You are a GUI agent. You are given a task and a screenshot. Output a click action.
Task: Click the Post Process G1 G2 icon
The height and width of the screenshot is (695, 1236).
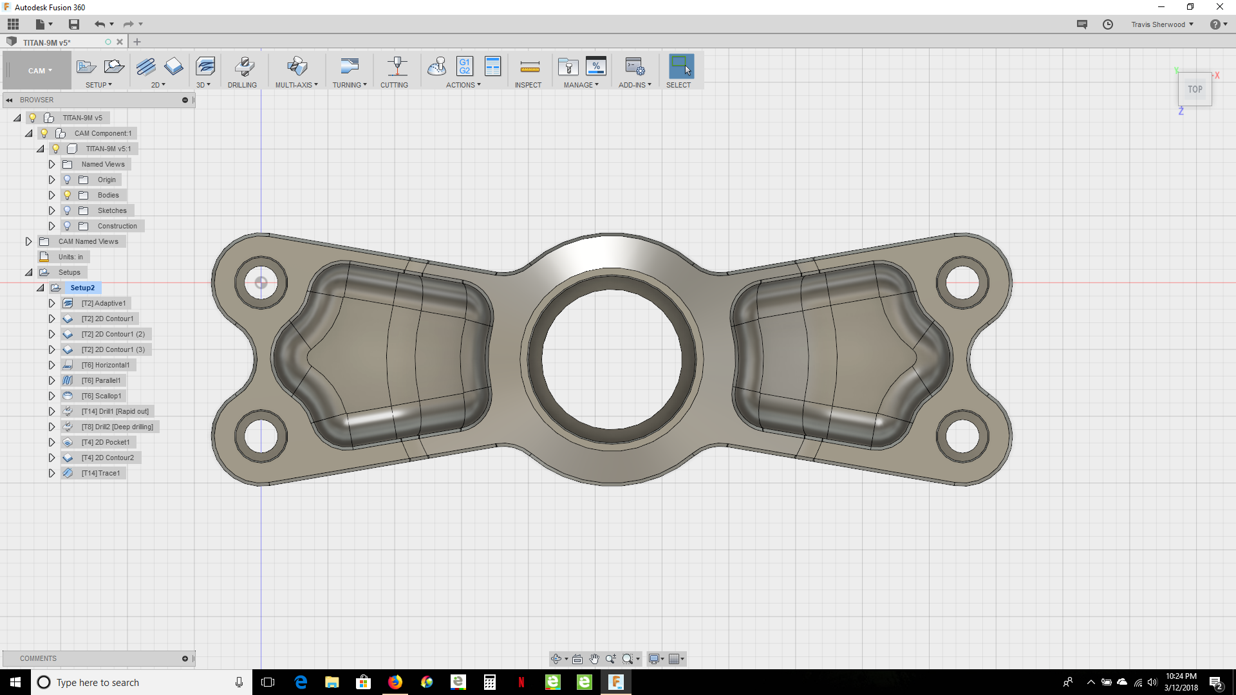coord(464,66)
